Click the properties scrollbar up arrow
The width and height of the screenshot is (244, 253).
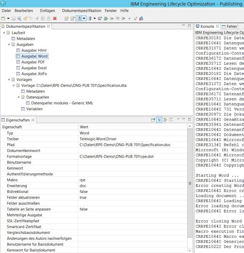[x=190, y=126]
